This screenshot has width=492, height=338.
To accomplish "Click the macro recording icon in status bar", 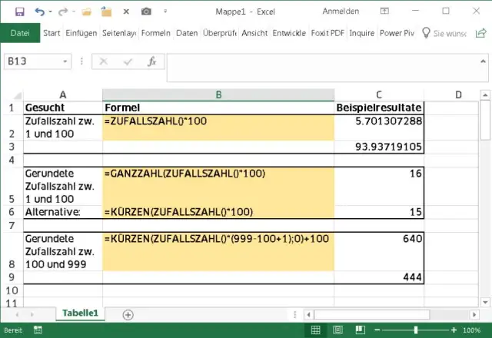I will coord(38,330).
